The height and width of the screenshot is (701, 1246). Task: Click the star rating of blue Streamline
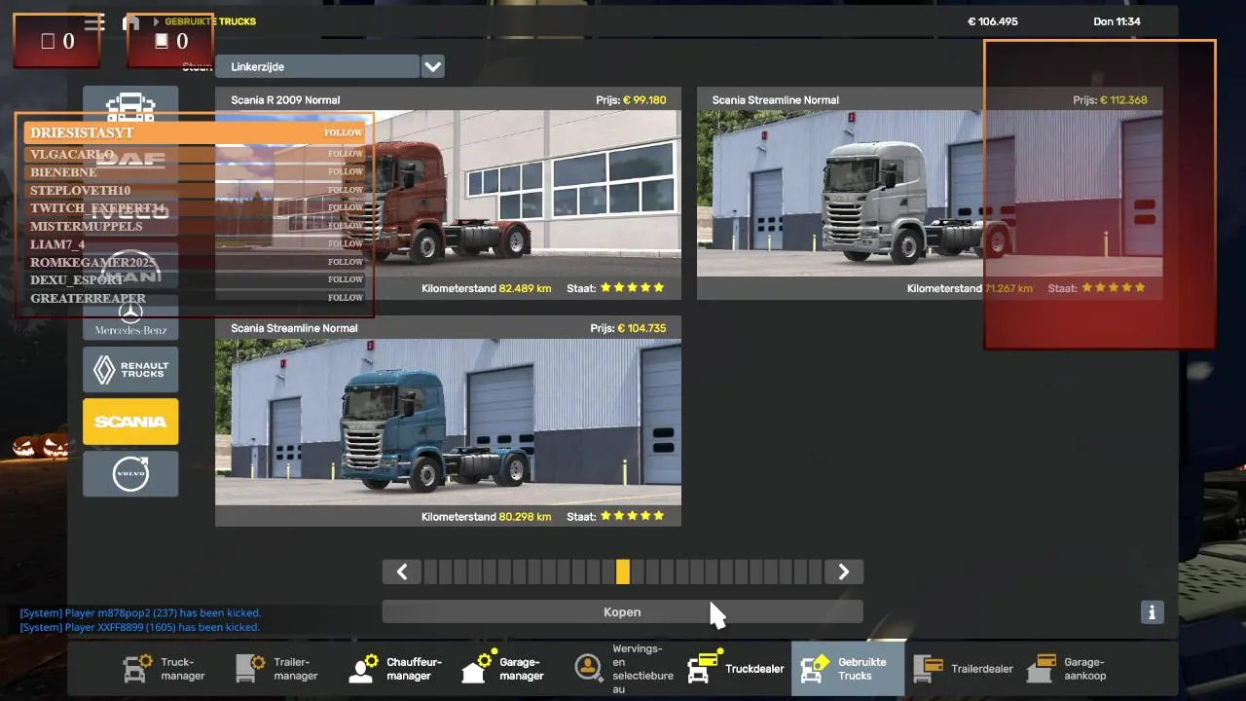[632, 516]
